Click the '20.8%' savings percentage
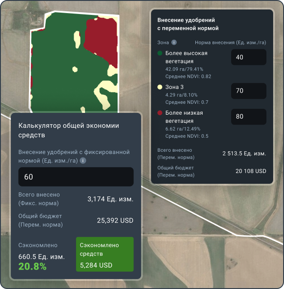Image resolution: width=284 pixels, height=289 pixels. click(x=32, y=266)
